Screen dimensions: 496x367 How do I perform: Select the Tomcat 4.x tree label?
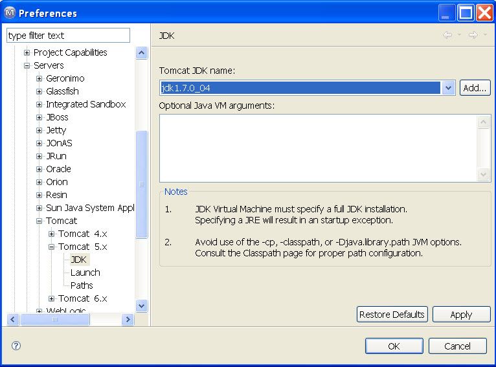[x=83, y=234]
